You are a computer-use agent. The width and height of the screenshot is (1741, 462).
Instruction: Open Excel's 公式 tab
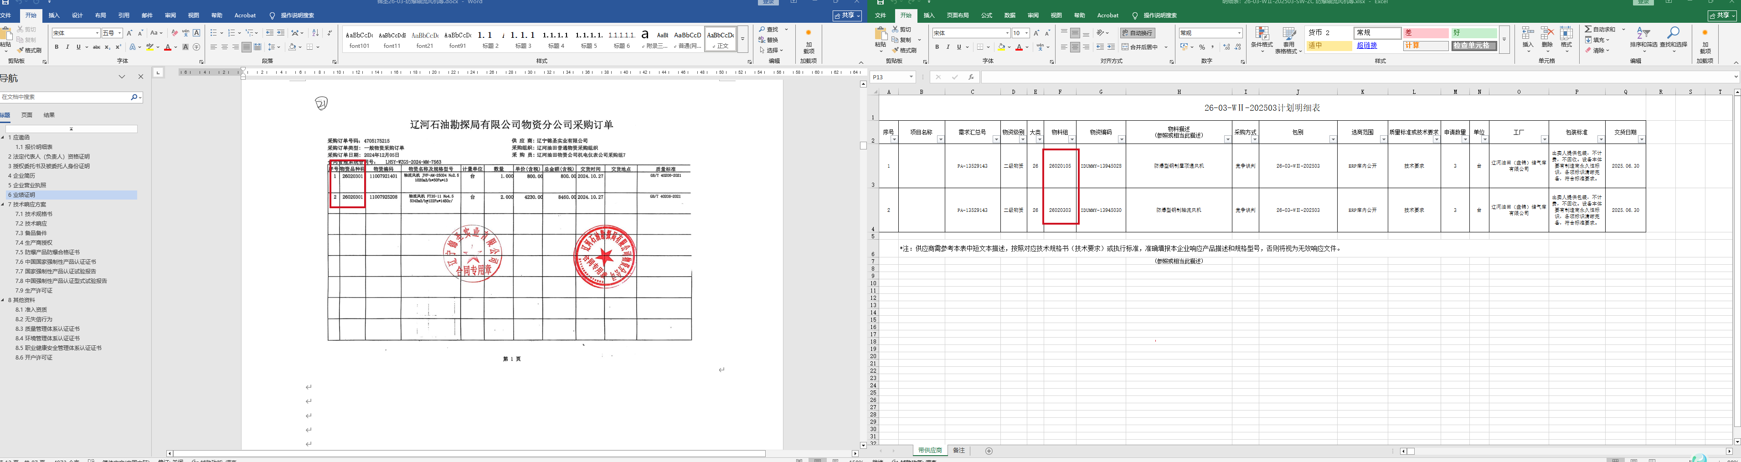[987, 15]
